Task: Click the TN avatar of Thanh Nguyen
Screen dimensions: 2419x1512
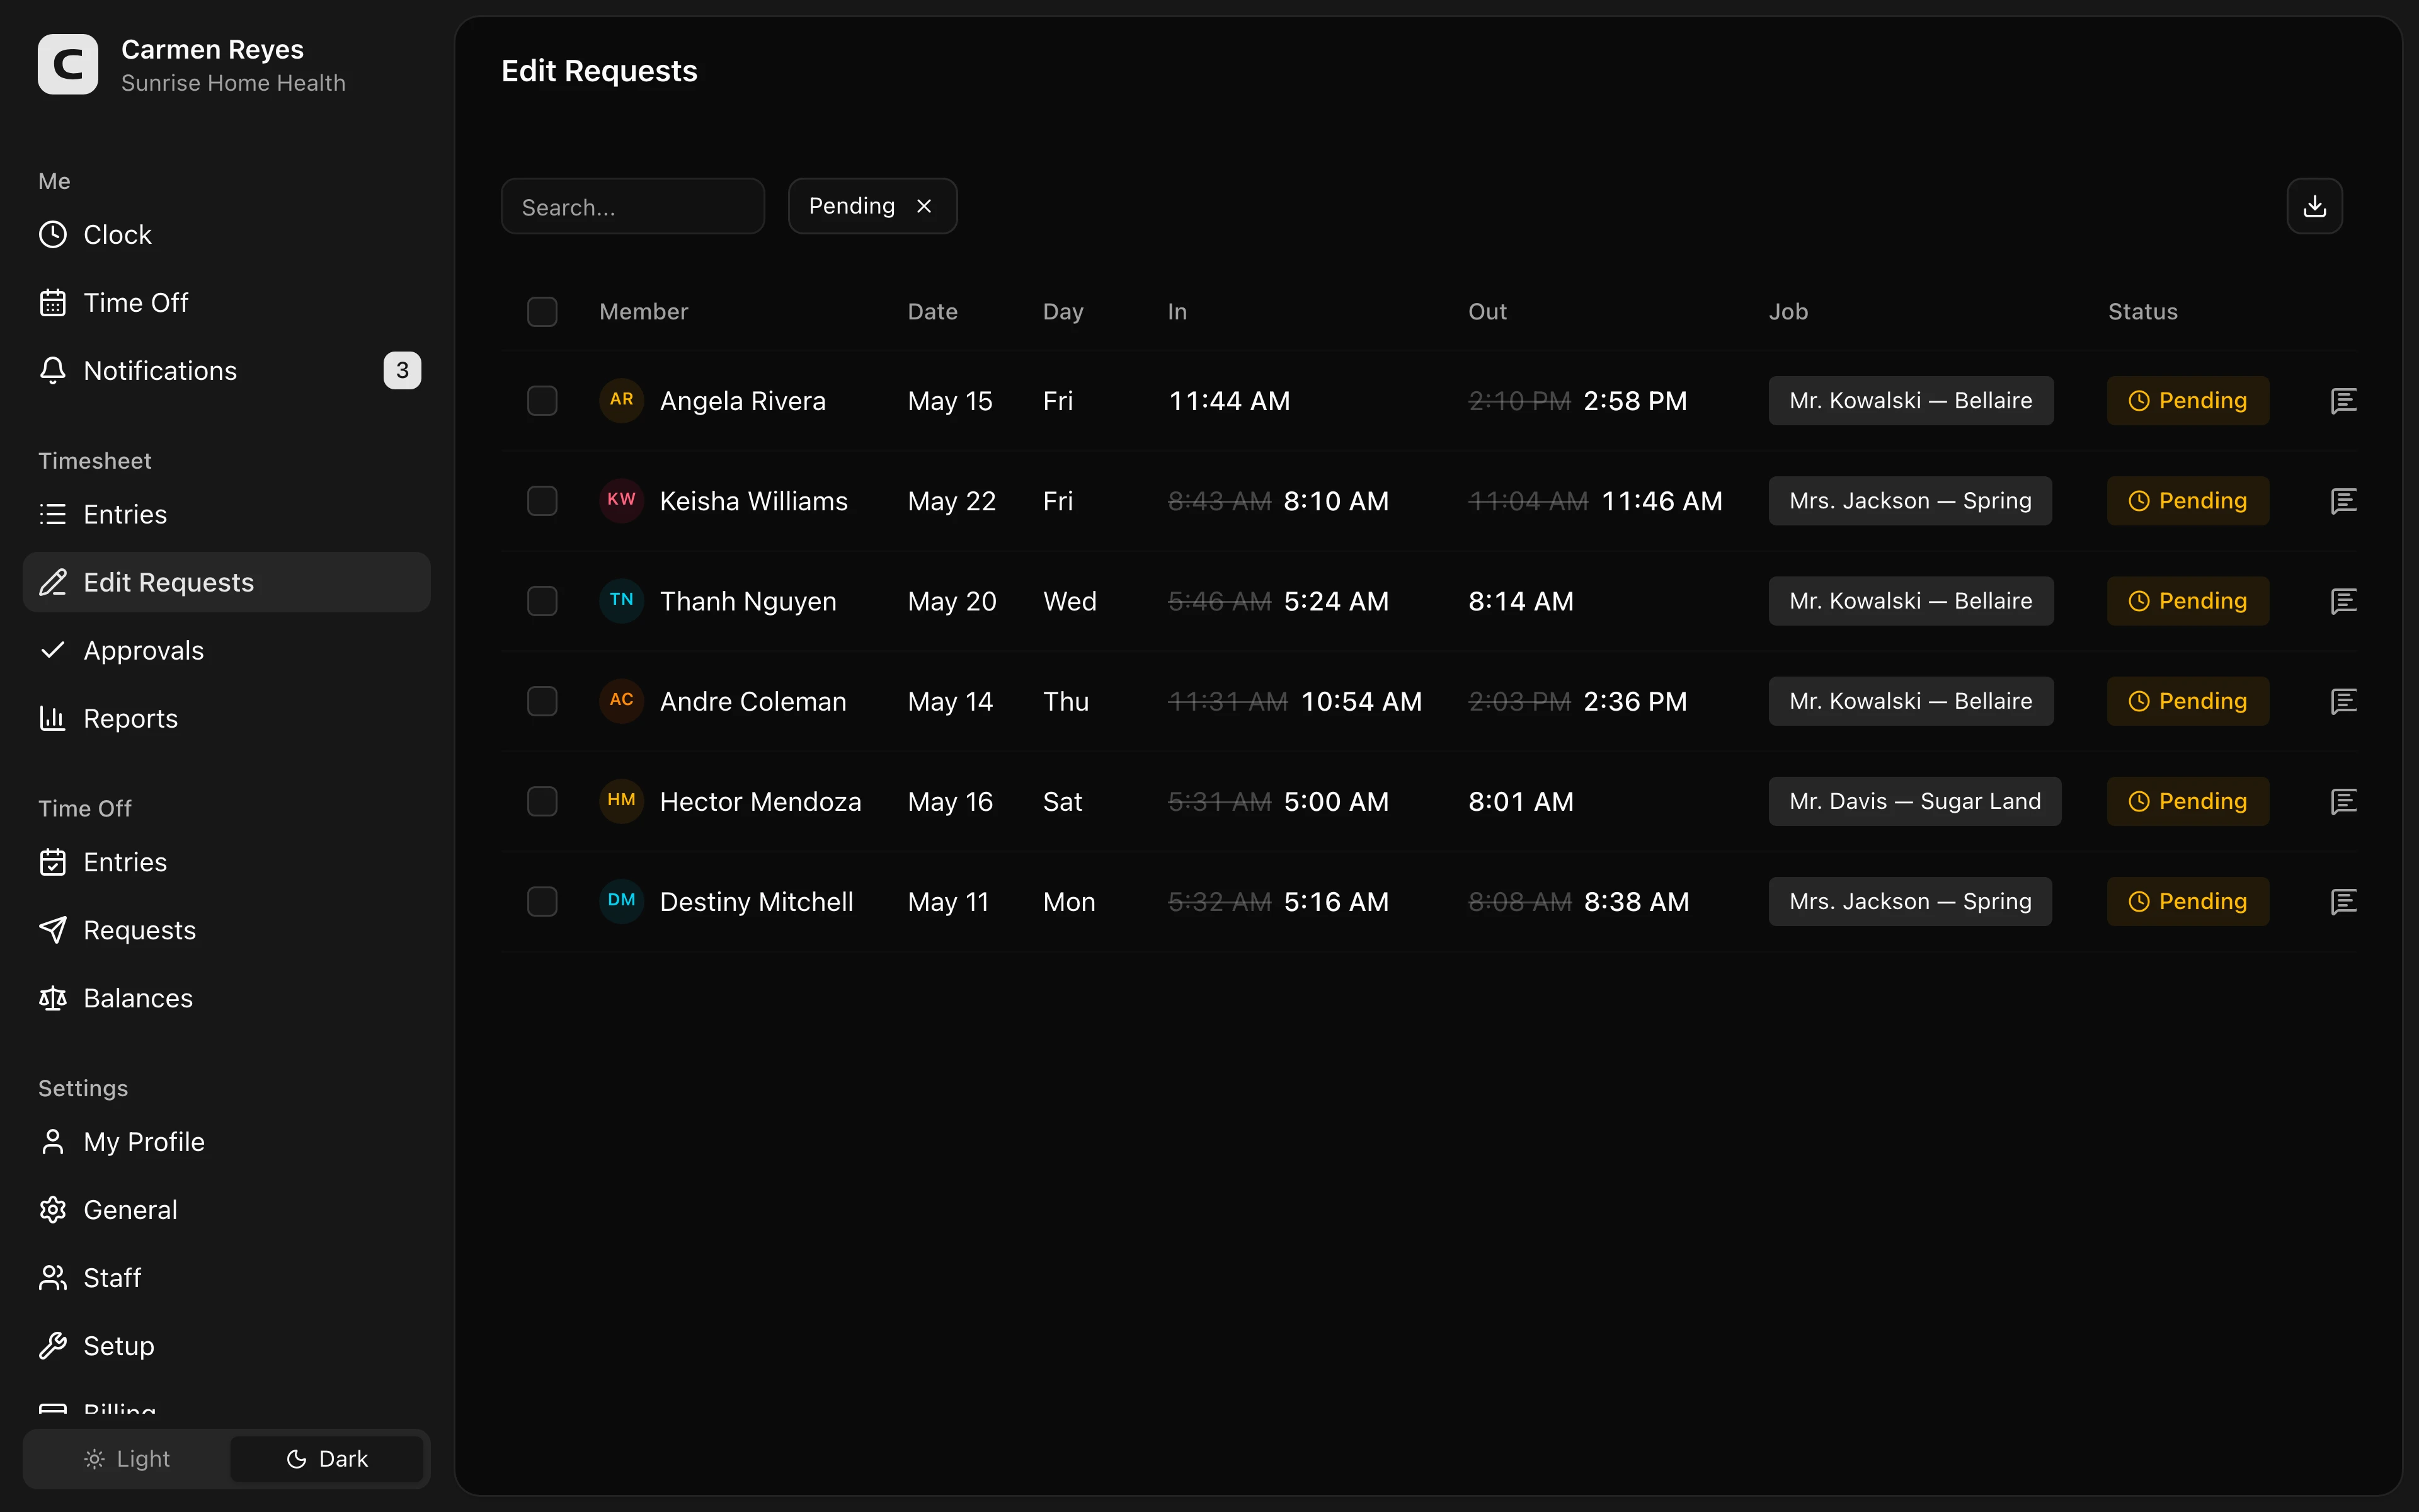Action: 620,600
